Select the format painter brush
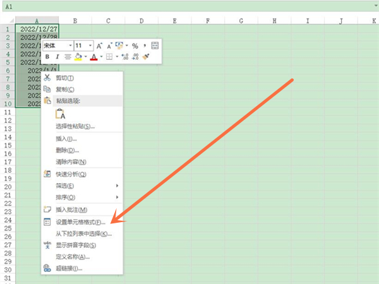This screenshot has height=284, width=379. click(x=145, y=57)
